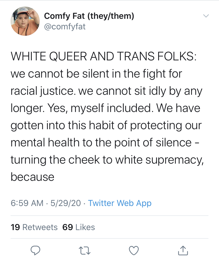This screenshot has height=260, width=219.
Task: Click the reply speech bubble icon
Action: (x=35, y=250)
